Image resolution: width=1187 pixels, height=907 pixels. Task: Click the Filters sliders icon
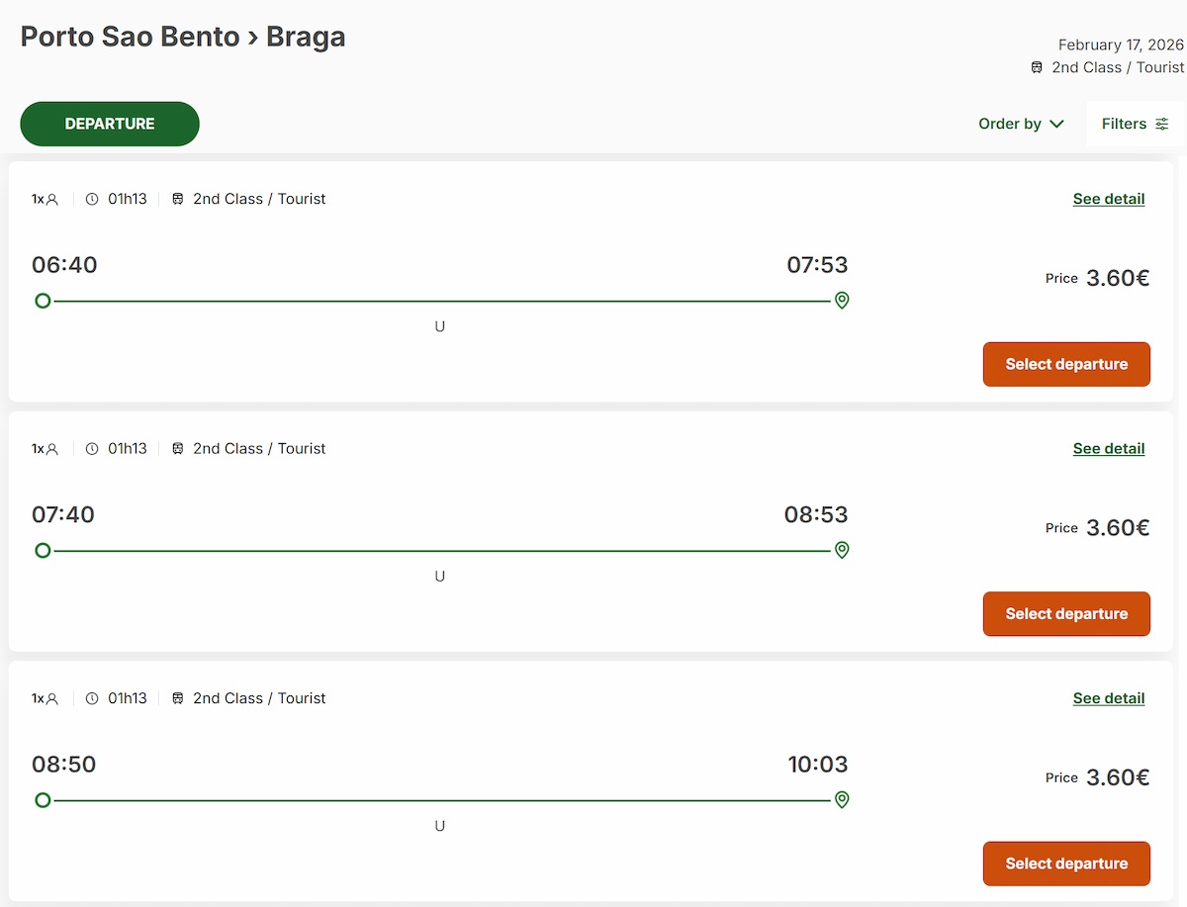(x=1162, y=124)
